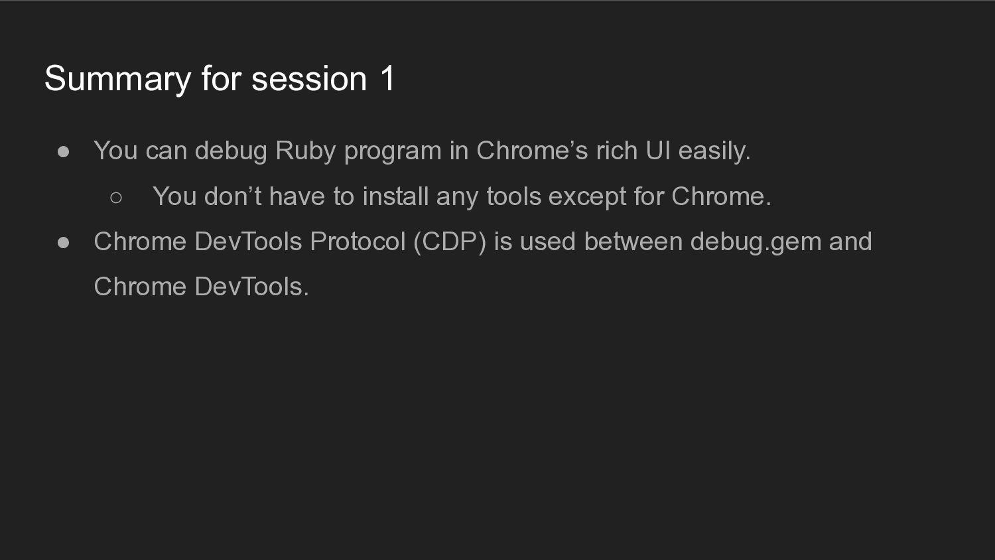Viewport: 995px width, 560px height.
Task: Click the word "between" in second bullet
Action: tap(633, 242)
